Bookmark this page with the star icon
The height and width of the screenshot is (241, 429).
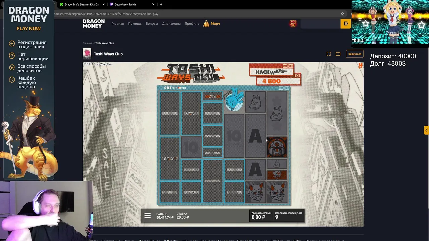tap(342, 14)
